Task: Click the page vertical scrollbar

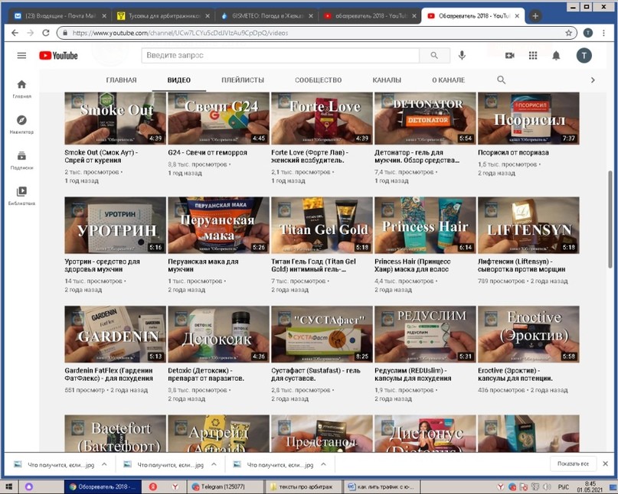Action: point(610,220)
